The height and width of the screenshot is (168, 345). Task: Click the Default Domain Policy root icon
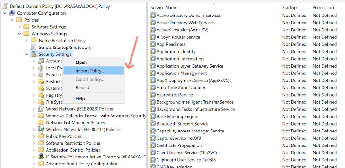tap(5, 6)
